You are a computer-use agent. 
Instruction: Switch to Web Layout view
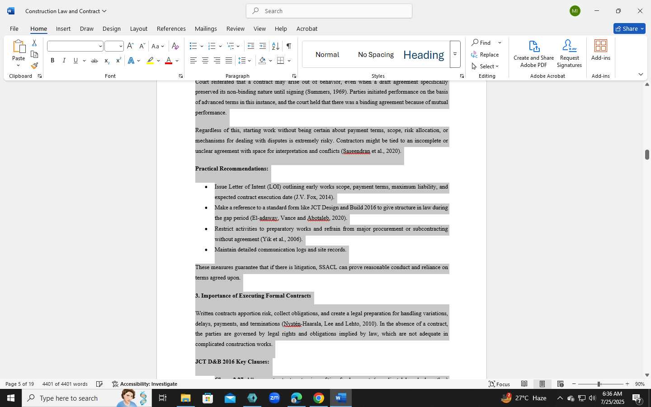coord(560,384)
